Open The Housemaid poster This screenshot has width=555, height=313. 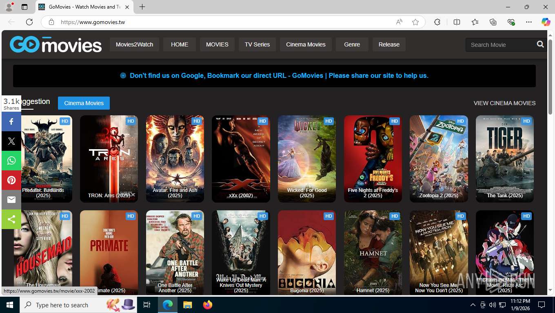43,253
